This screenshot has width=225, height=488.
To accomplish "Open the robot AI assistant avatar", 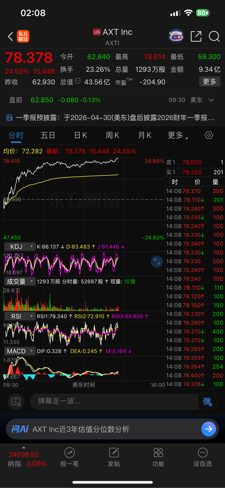I will point(176,36).
